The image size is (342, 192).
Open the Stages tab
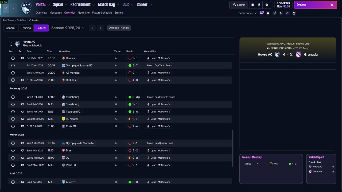(x=119, y=13)
